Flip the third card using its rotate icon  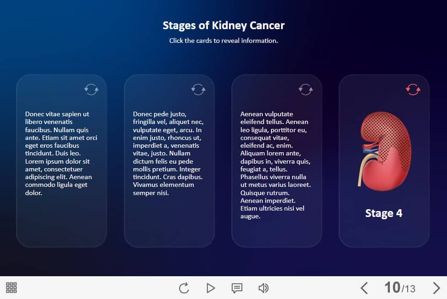305,89
